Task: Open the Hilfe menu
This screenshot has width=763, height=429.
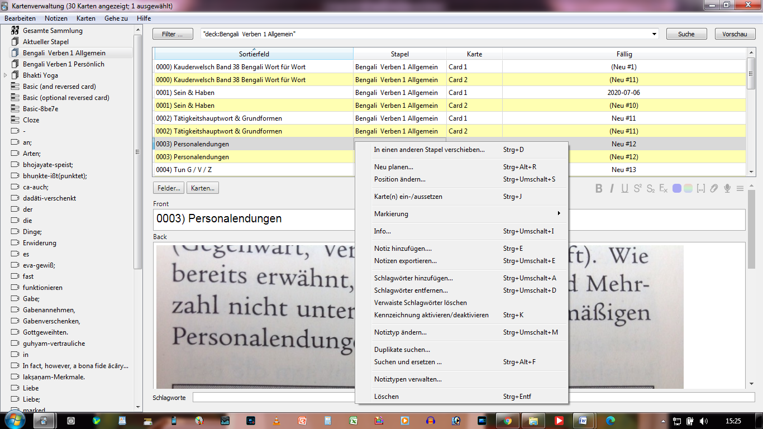Action: pyautogui.click(x=144, y=18)
